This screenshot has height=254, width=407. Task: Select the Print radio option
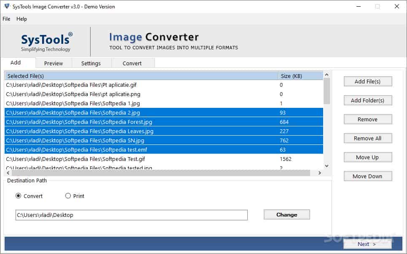point(75,196)
